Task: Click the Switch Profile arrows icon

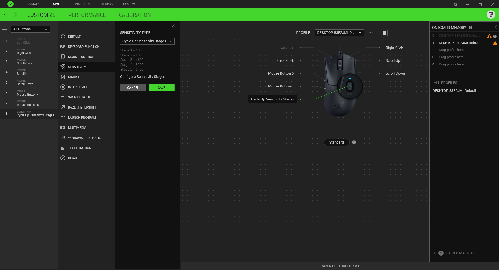Action: (63, 97)
